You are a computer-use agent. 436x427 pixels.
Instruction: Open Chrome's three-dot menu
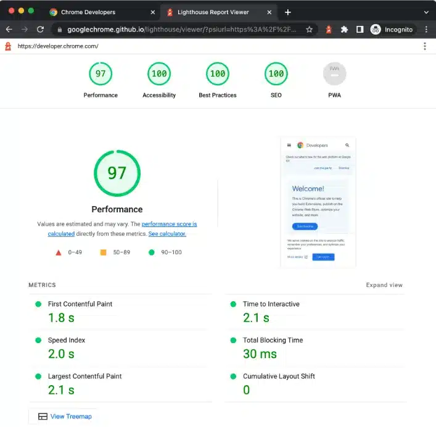426,29
